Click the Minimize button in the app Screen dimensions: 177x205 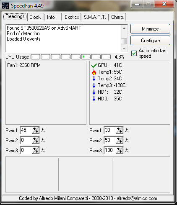click(150, 29)
